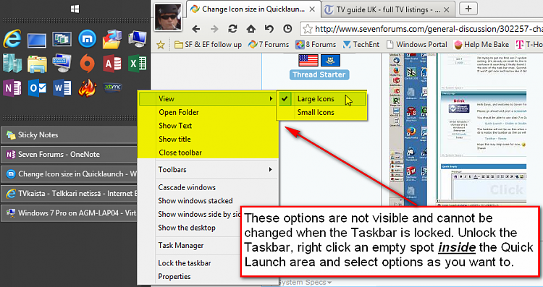The image size is (543, 287).
Task: Switch to Sticky Notes taskbar button
Action: coord(70,135)
